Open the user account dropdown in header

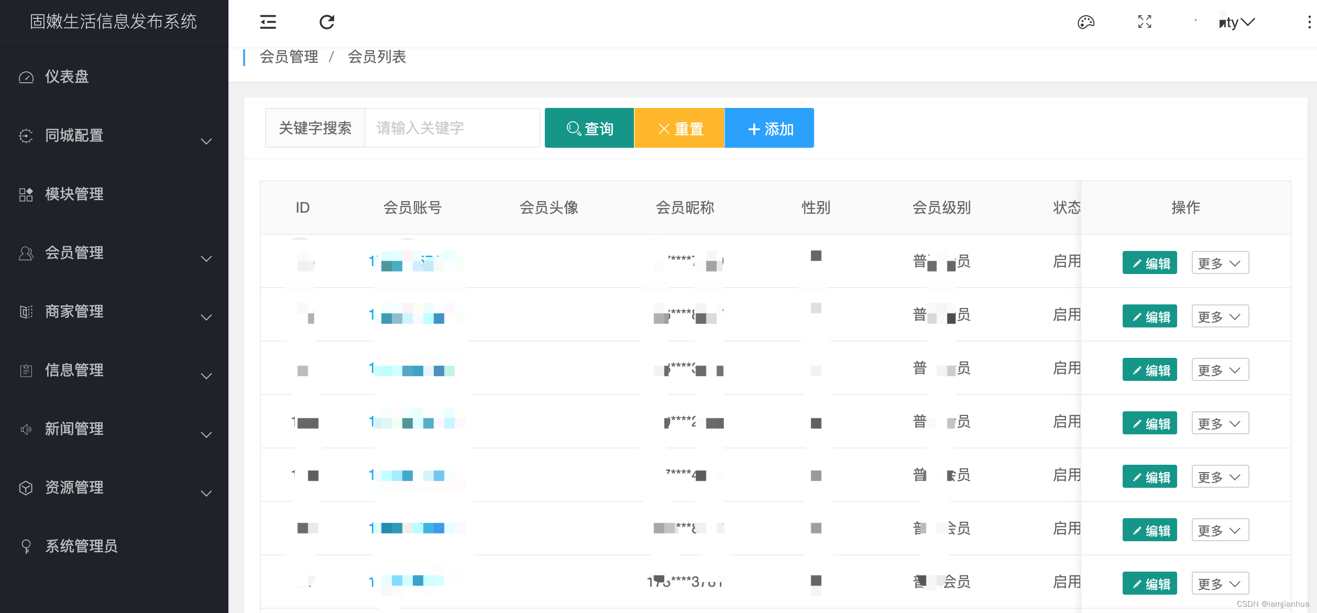click(x=1236, y=23)
